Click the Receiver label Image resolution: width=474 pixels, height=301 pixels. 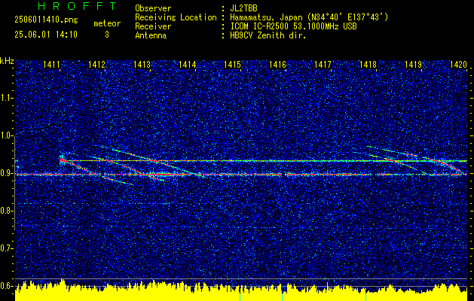coord(153,26)
